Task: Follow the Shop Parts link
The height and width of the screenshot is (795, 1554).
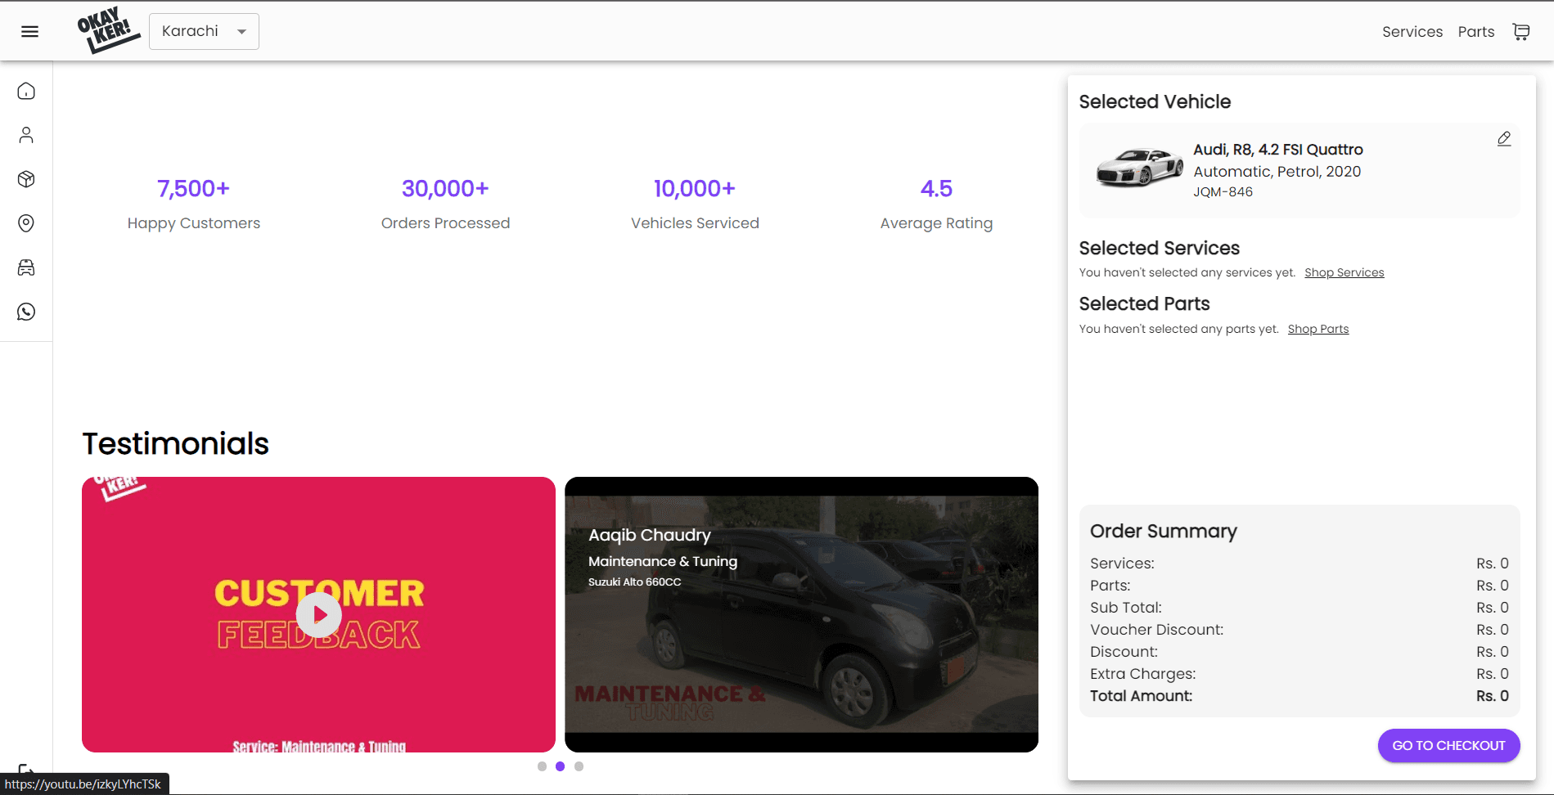Action: pyautogui.click(x=1318, y=329)
